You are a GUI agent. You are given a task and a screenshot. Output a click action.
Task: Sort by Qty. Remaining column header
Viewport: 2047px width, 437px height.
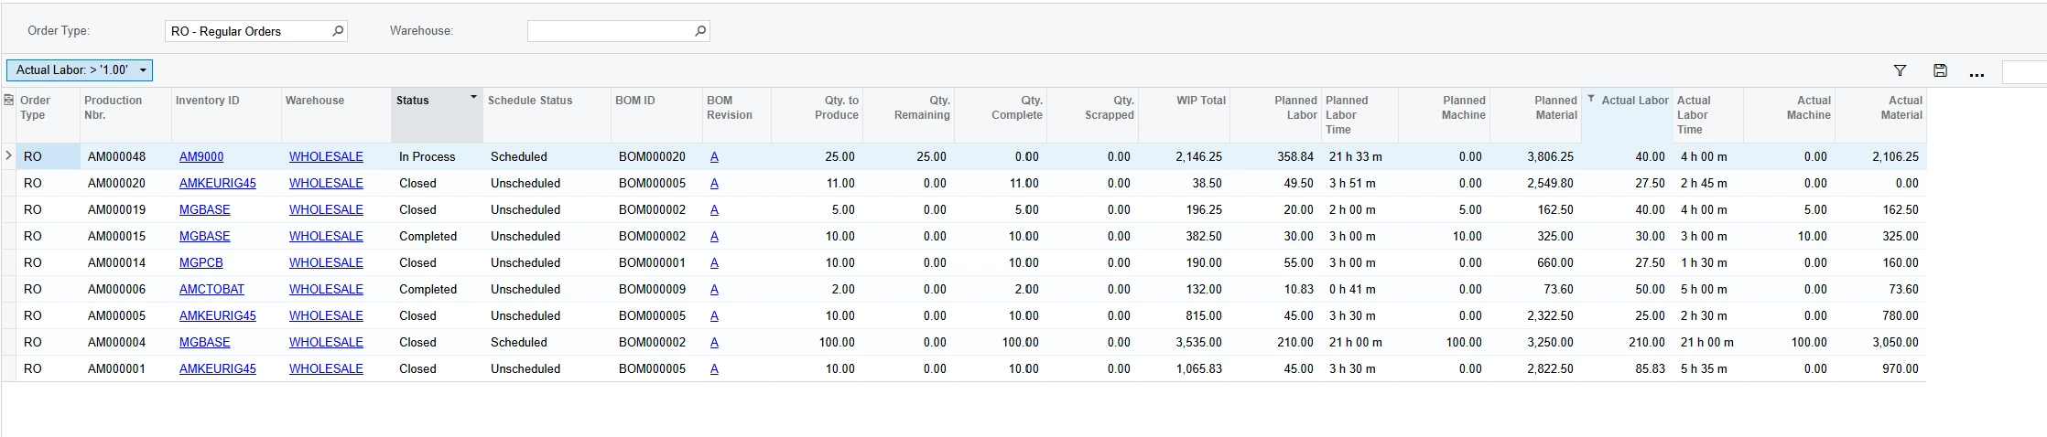pyautogui.click(x=908, y=114)
